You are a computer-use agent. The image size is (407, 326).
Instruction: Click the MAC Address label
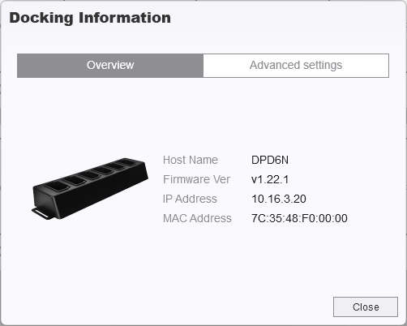[197, 218]
